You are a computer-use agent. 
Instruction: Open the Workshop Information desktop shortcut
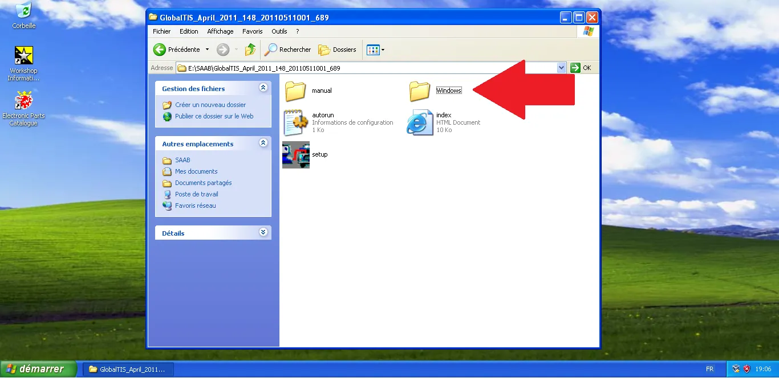[x=23, y=57]
